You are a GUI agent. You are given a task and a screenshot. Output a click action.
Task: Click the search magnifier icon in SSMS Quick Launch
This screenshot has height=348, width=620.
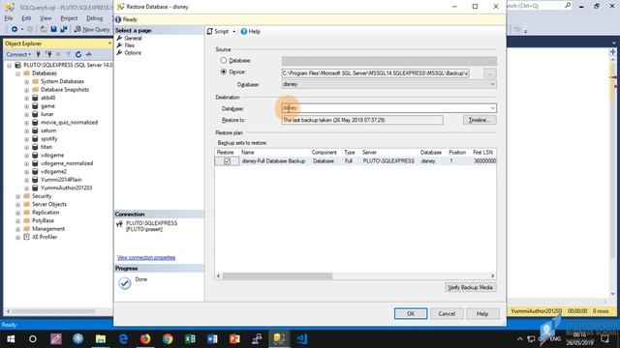coord(568,5)
